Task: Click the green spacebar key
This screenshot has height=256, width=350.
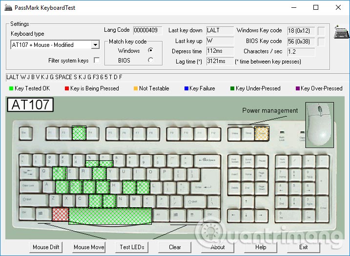Action: 110,216
